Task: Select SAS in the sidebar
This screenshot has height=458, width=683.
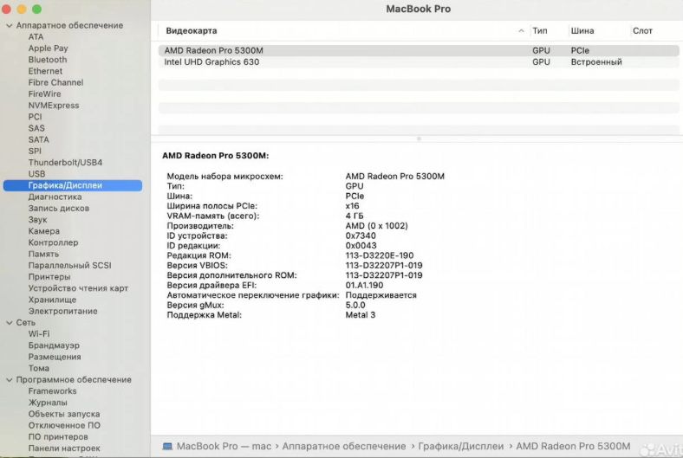Action: tap(36, 128)
